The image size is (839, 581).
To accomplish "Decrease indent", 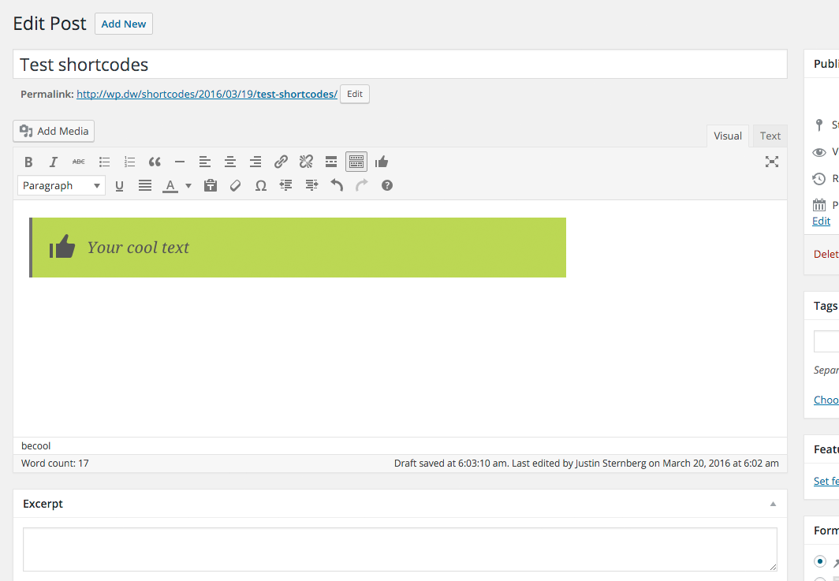I will 285,185.
